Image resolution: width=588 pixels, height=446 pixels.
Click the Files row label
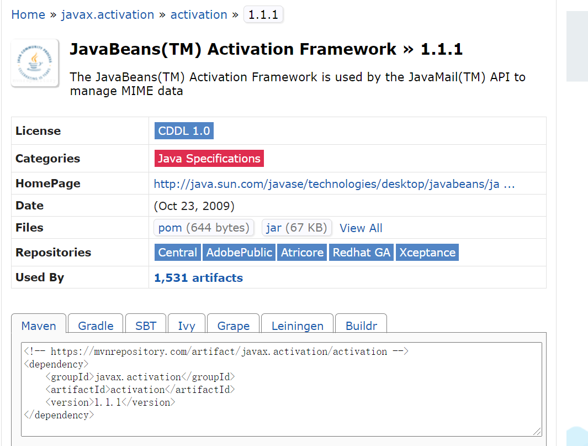pyautogui.click(x=29, y=228)
